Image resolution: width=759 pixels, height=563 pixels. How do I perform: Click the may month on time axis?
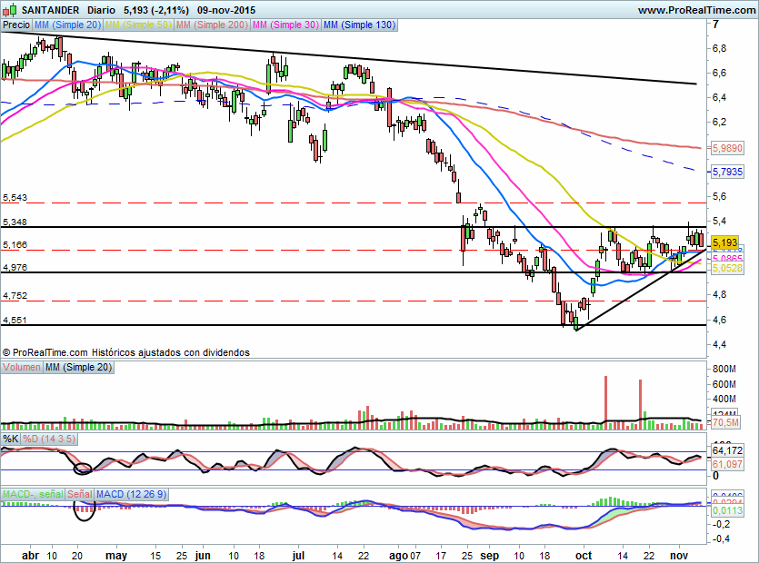coord(116,555)
